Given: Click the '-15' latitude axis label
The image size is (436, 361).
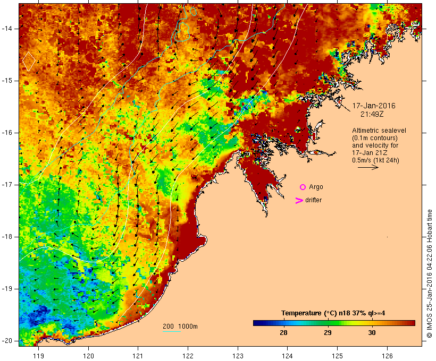Looking at the screenshot, I should [x=6, y=81].
